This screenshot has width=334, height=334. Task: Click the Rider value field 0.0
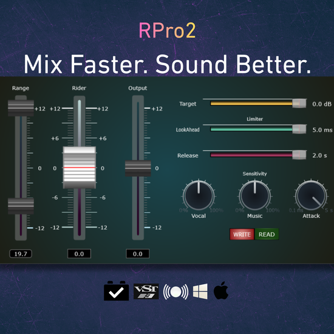[79, 254]
